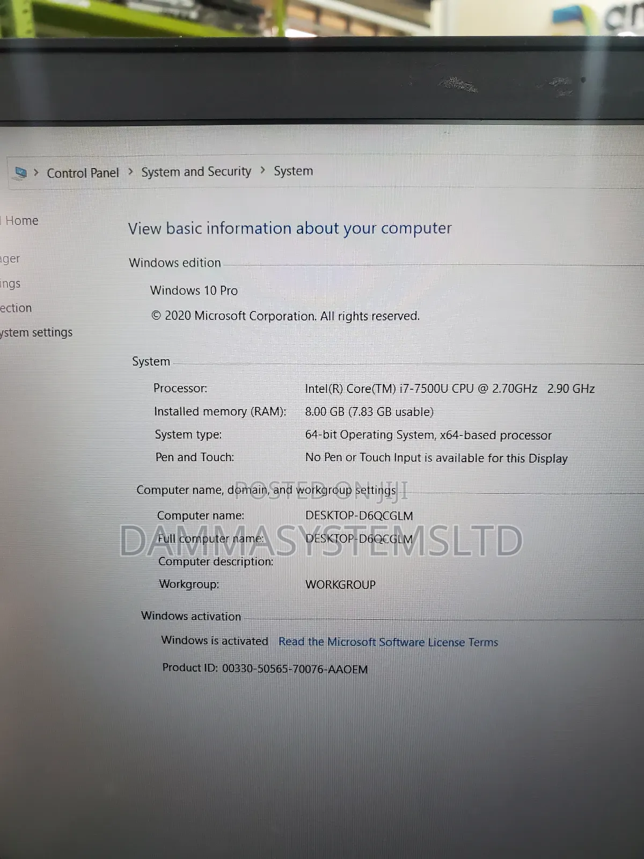Select the processor value 'i7-7500U CPU @ 2.70GHz'
The height and width of the screenshot is (859, 644).
468,388
